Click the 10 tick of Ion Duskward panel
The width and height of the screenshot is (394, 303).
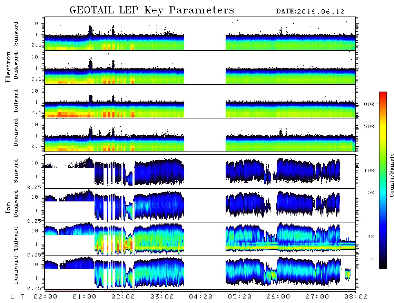(35, 197)
